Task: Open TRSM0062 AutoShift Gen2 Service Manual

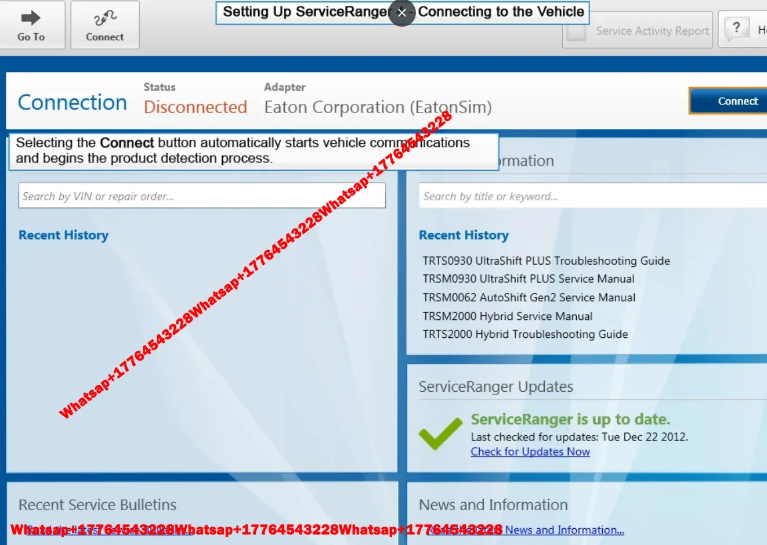Action: pos(529,297)
